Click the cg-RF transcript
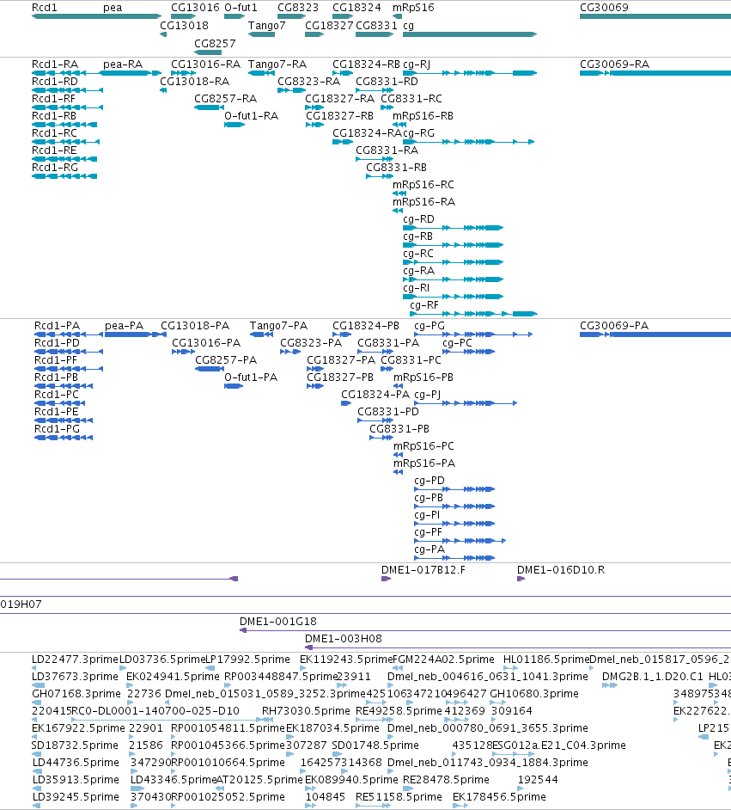This screenshot has width=731, height=810. (424, 305)
